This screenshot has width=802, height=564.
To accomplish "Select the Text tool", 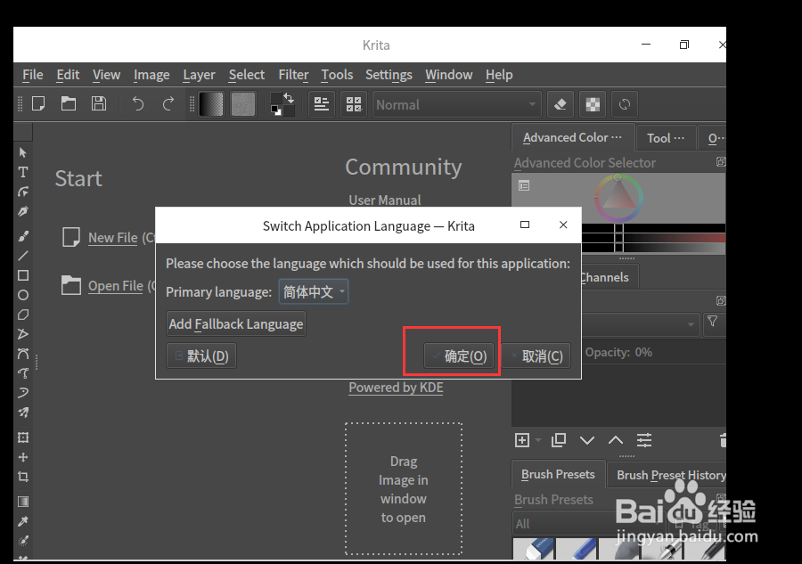I will [23, 172].
